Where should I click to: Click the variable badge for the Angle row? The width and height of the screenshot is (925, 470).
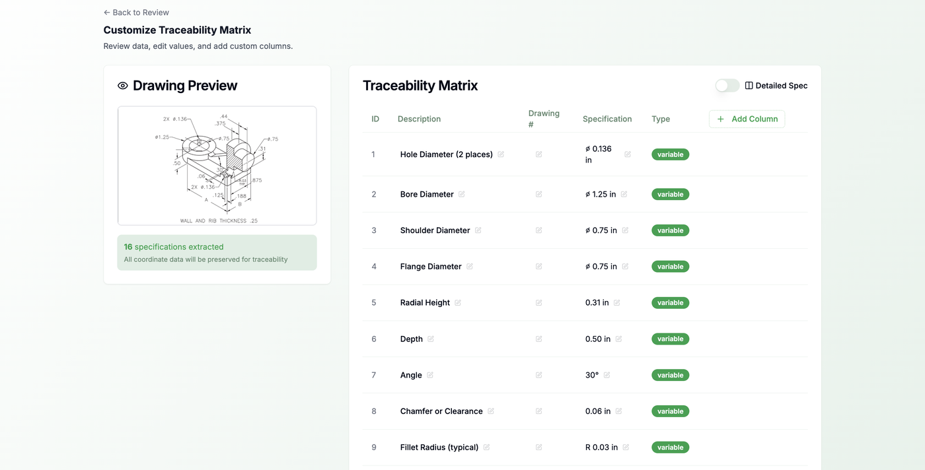[x=670, y=374]
